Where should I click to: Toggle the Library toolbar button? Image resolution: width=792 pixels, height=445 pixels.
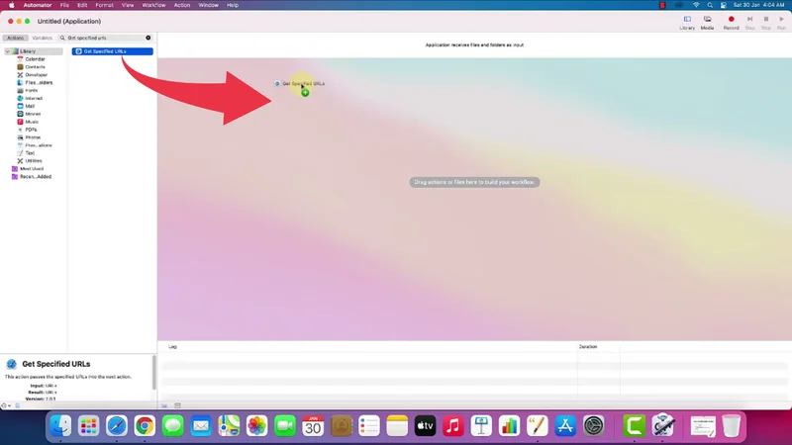686,21
